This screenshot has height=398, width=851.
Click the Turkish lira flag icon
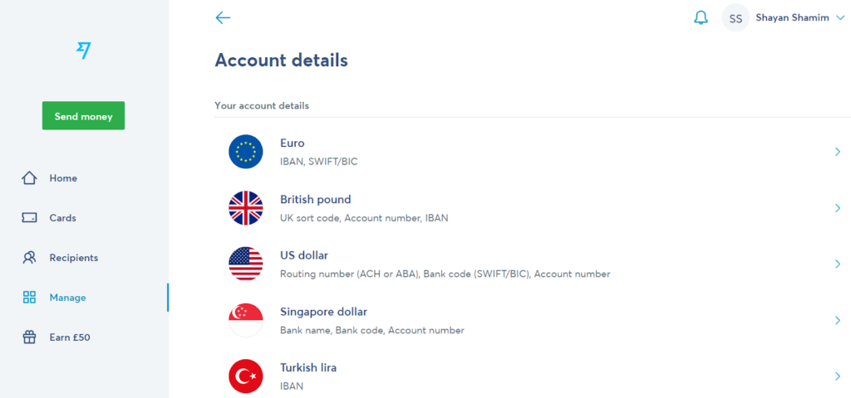click(x=246, y=376)
